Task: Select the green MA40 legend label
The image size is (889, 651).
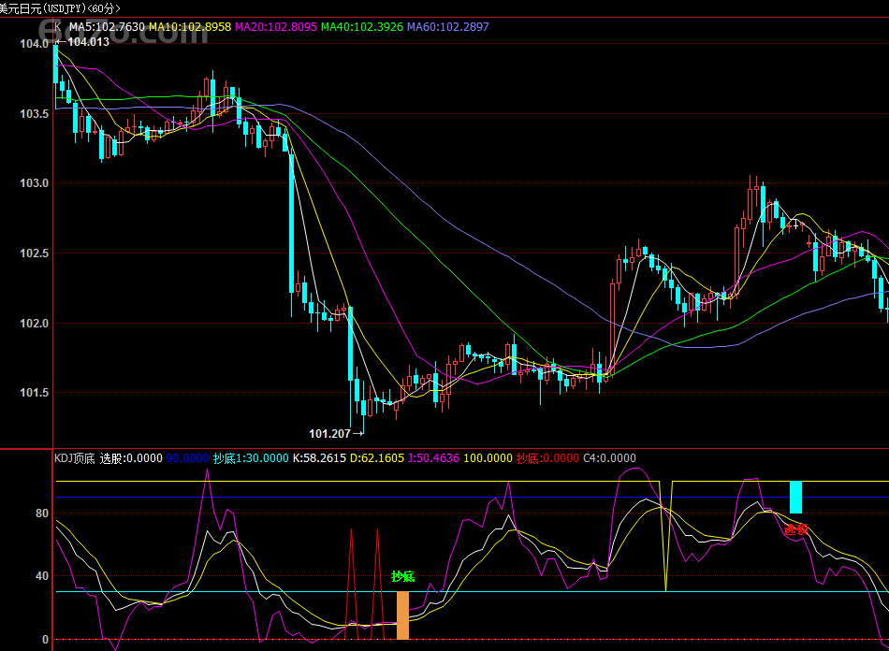Action: coord(361,27)
